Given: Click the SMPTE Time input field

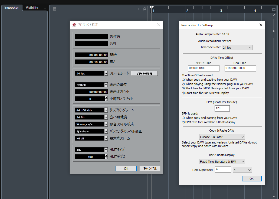Looking at the screenshot, I should 204,68.
